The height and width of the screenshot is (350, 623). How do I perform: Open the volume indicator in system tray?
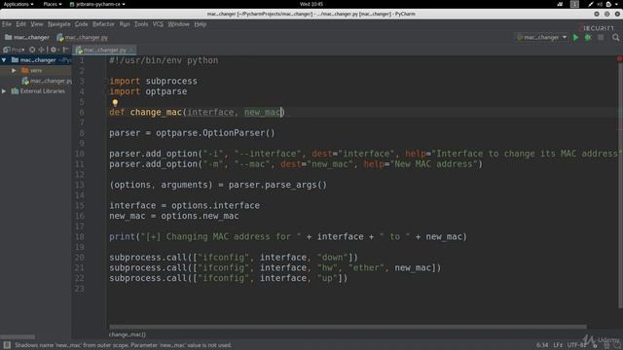600,4
